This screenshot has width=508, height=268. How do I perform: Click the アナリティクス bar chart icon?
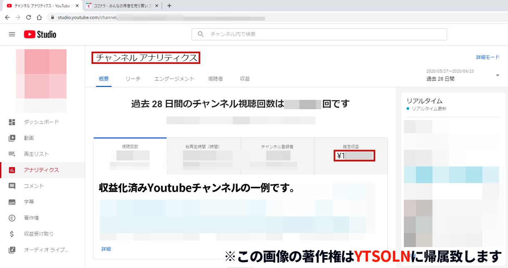[x=12, y=170]
